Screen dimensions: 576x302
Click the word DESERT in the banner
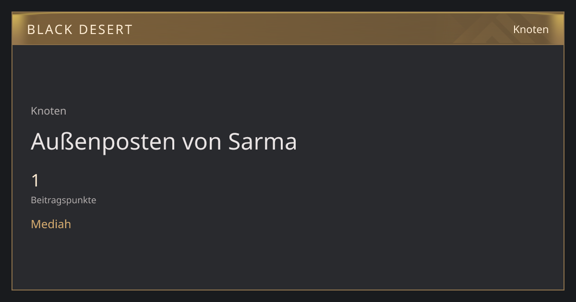pyautogui.click(x=105, y=30)
